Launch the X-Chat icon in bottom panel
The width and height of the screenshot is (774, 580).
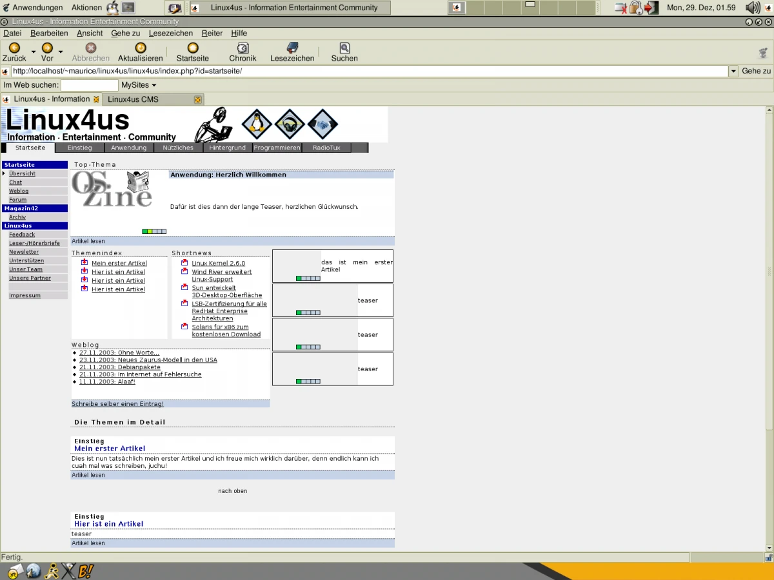pos(69,570)
